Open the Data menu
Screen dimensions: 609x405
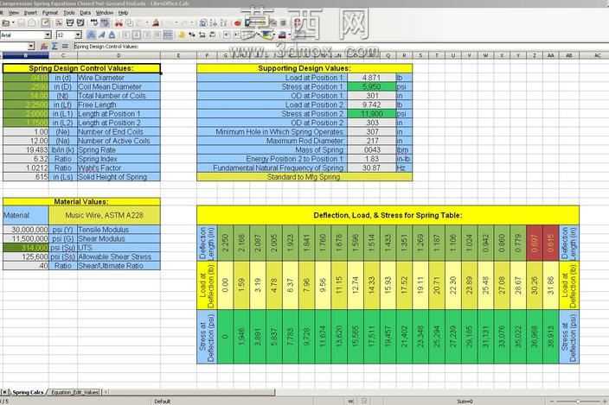85,12
